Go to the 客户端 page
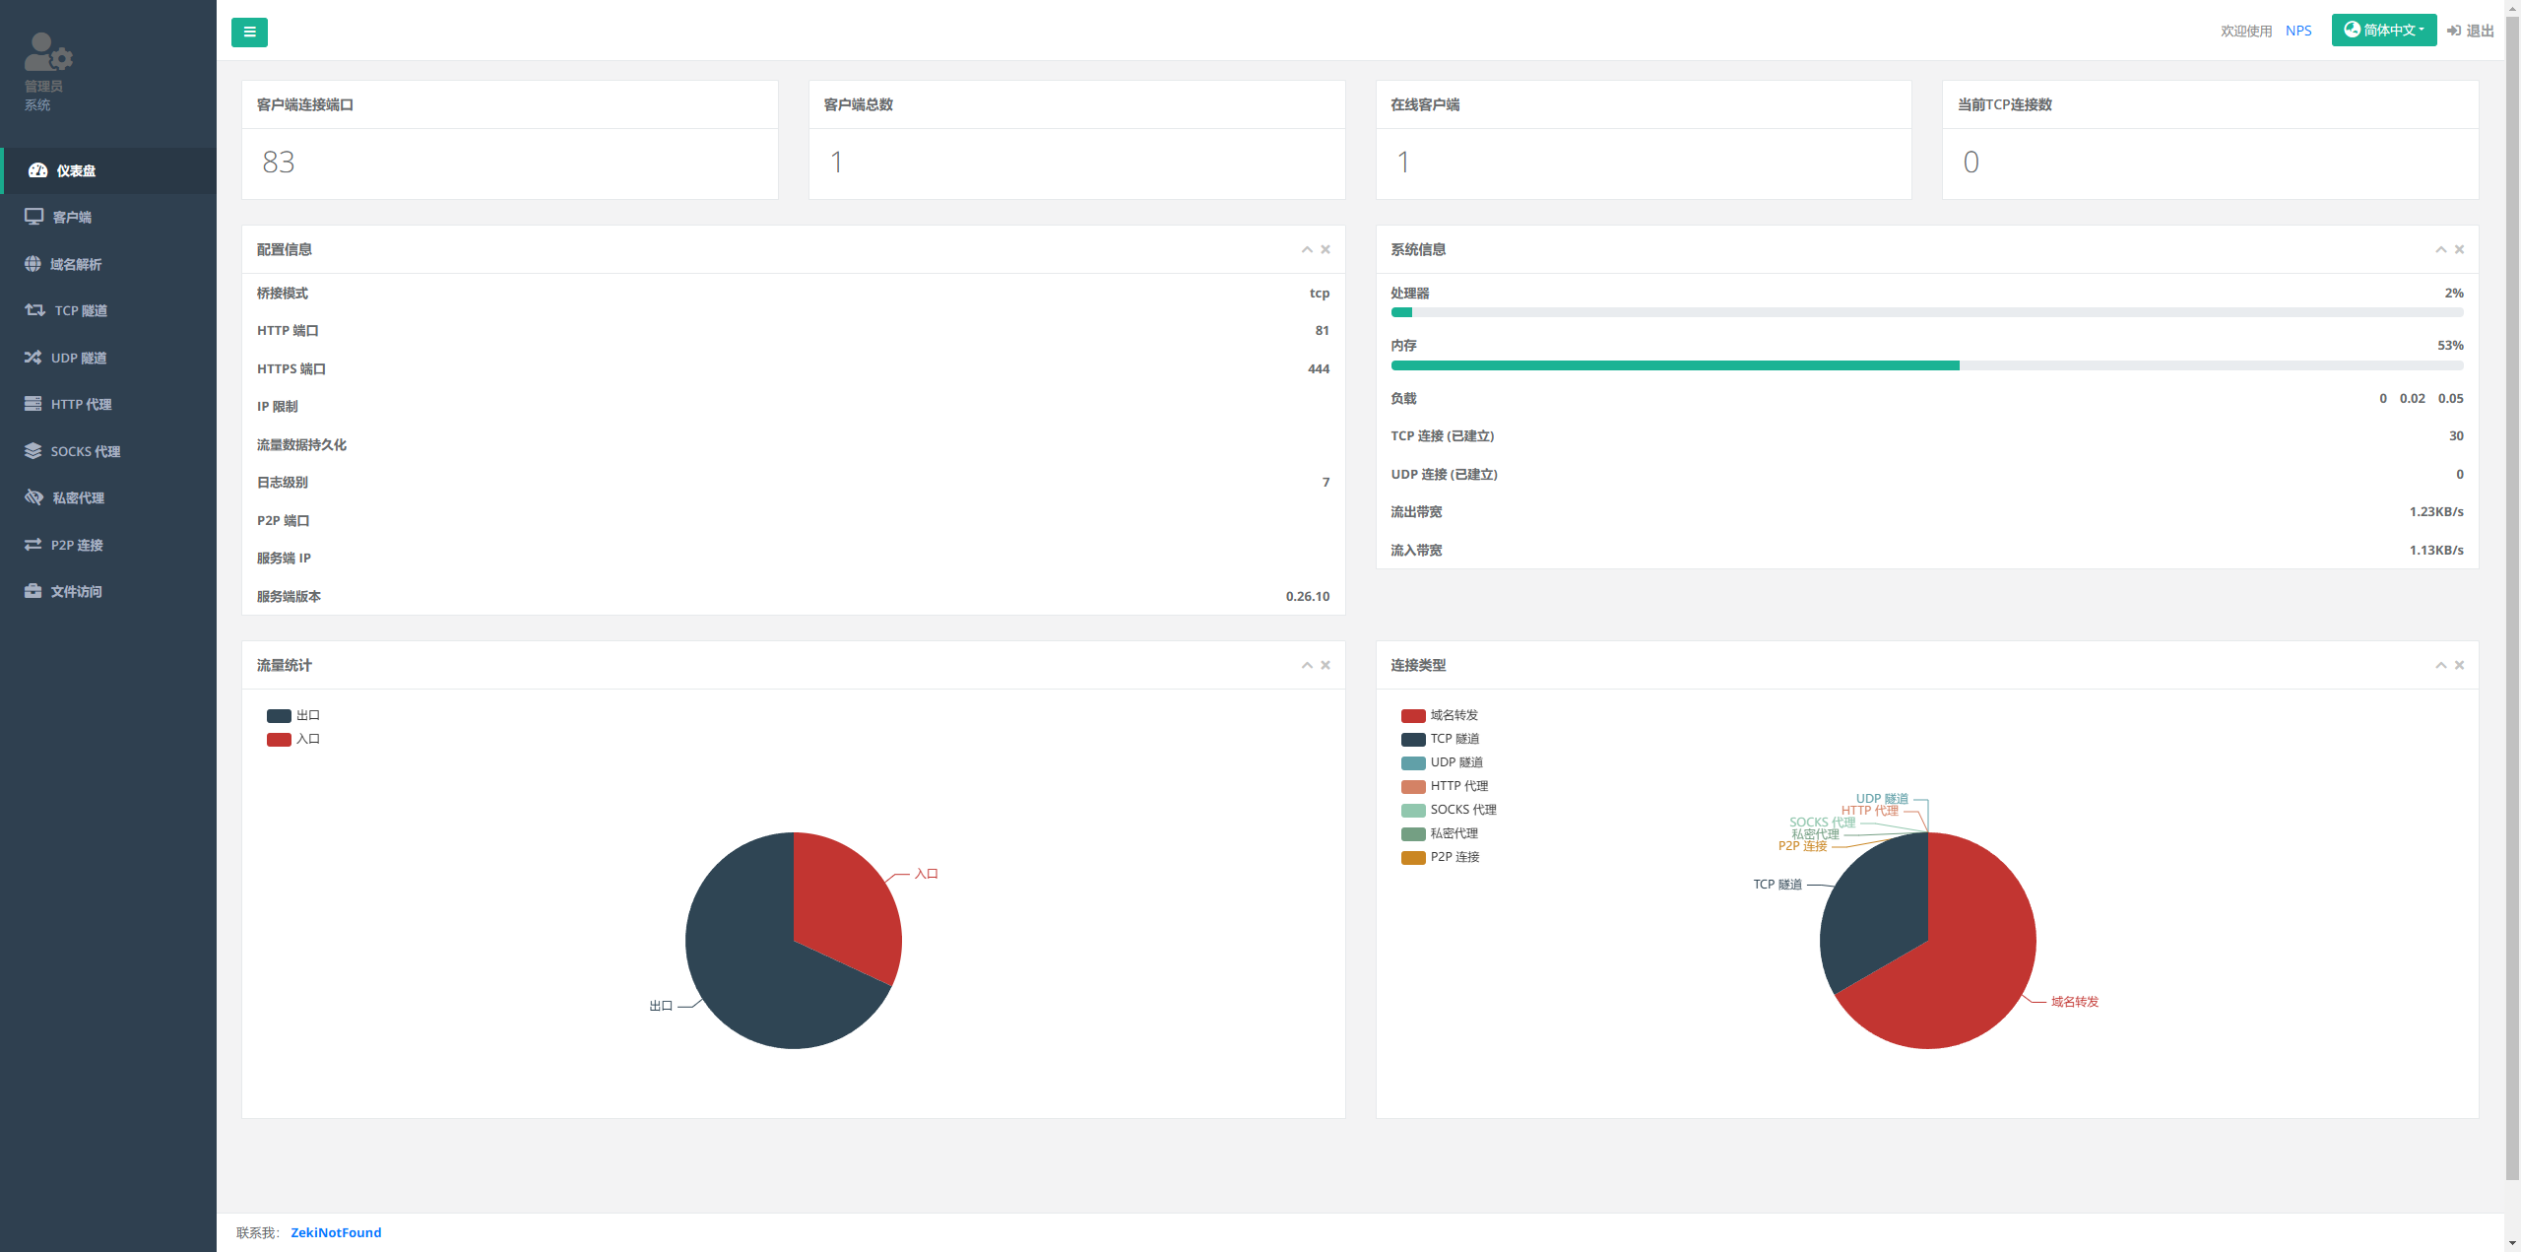The height and width of the screenshot is (1252, 2521). pos(108,217)
